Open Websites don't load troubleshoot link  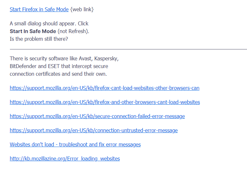click(x=75, y=144)
